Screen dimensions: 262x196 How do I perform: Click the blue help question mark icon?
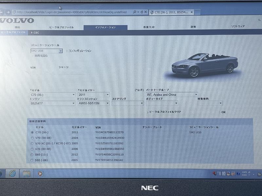point(238,174)
